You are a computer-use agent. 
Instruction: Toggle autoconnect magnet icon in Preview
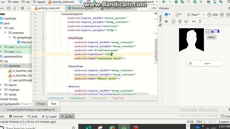[x=180, y=21]
